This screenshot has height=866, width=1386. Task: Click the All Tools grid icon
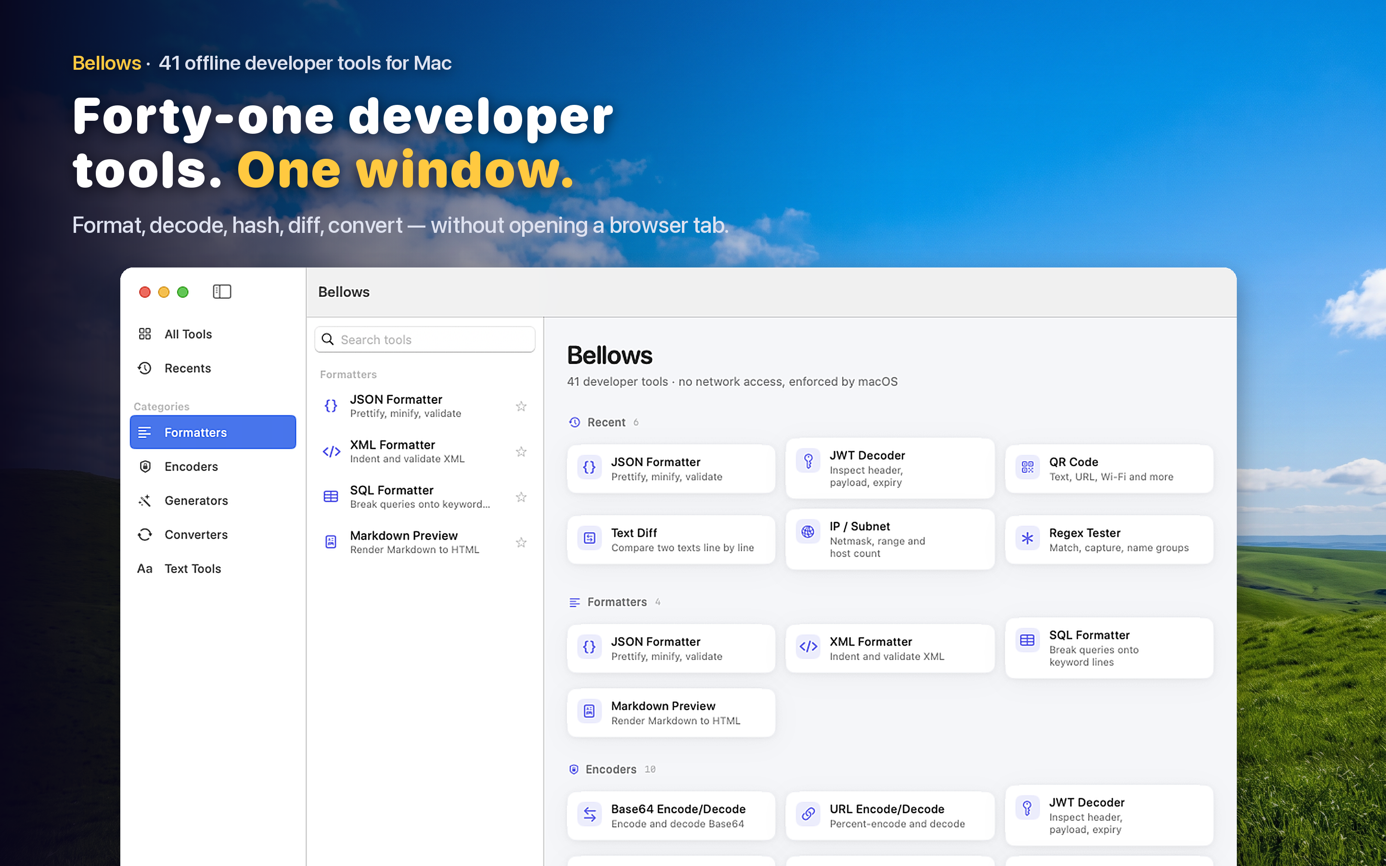coord(145,334)
